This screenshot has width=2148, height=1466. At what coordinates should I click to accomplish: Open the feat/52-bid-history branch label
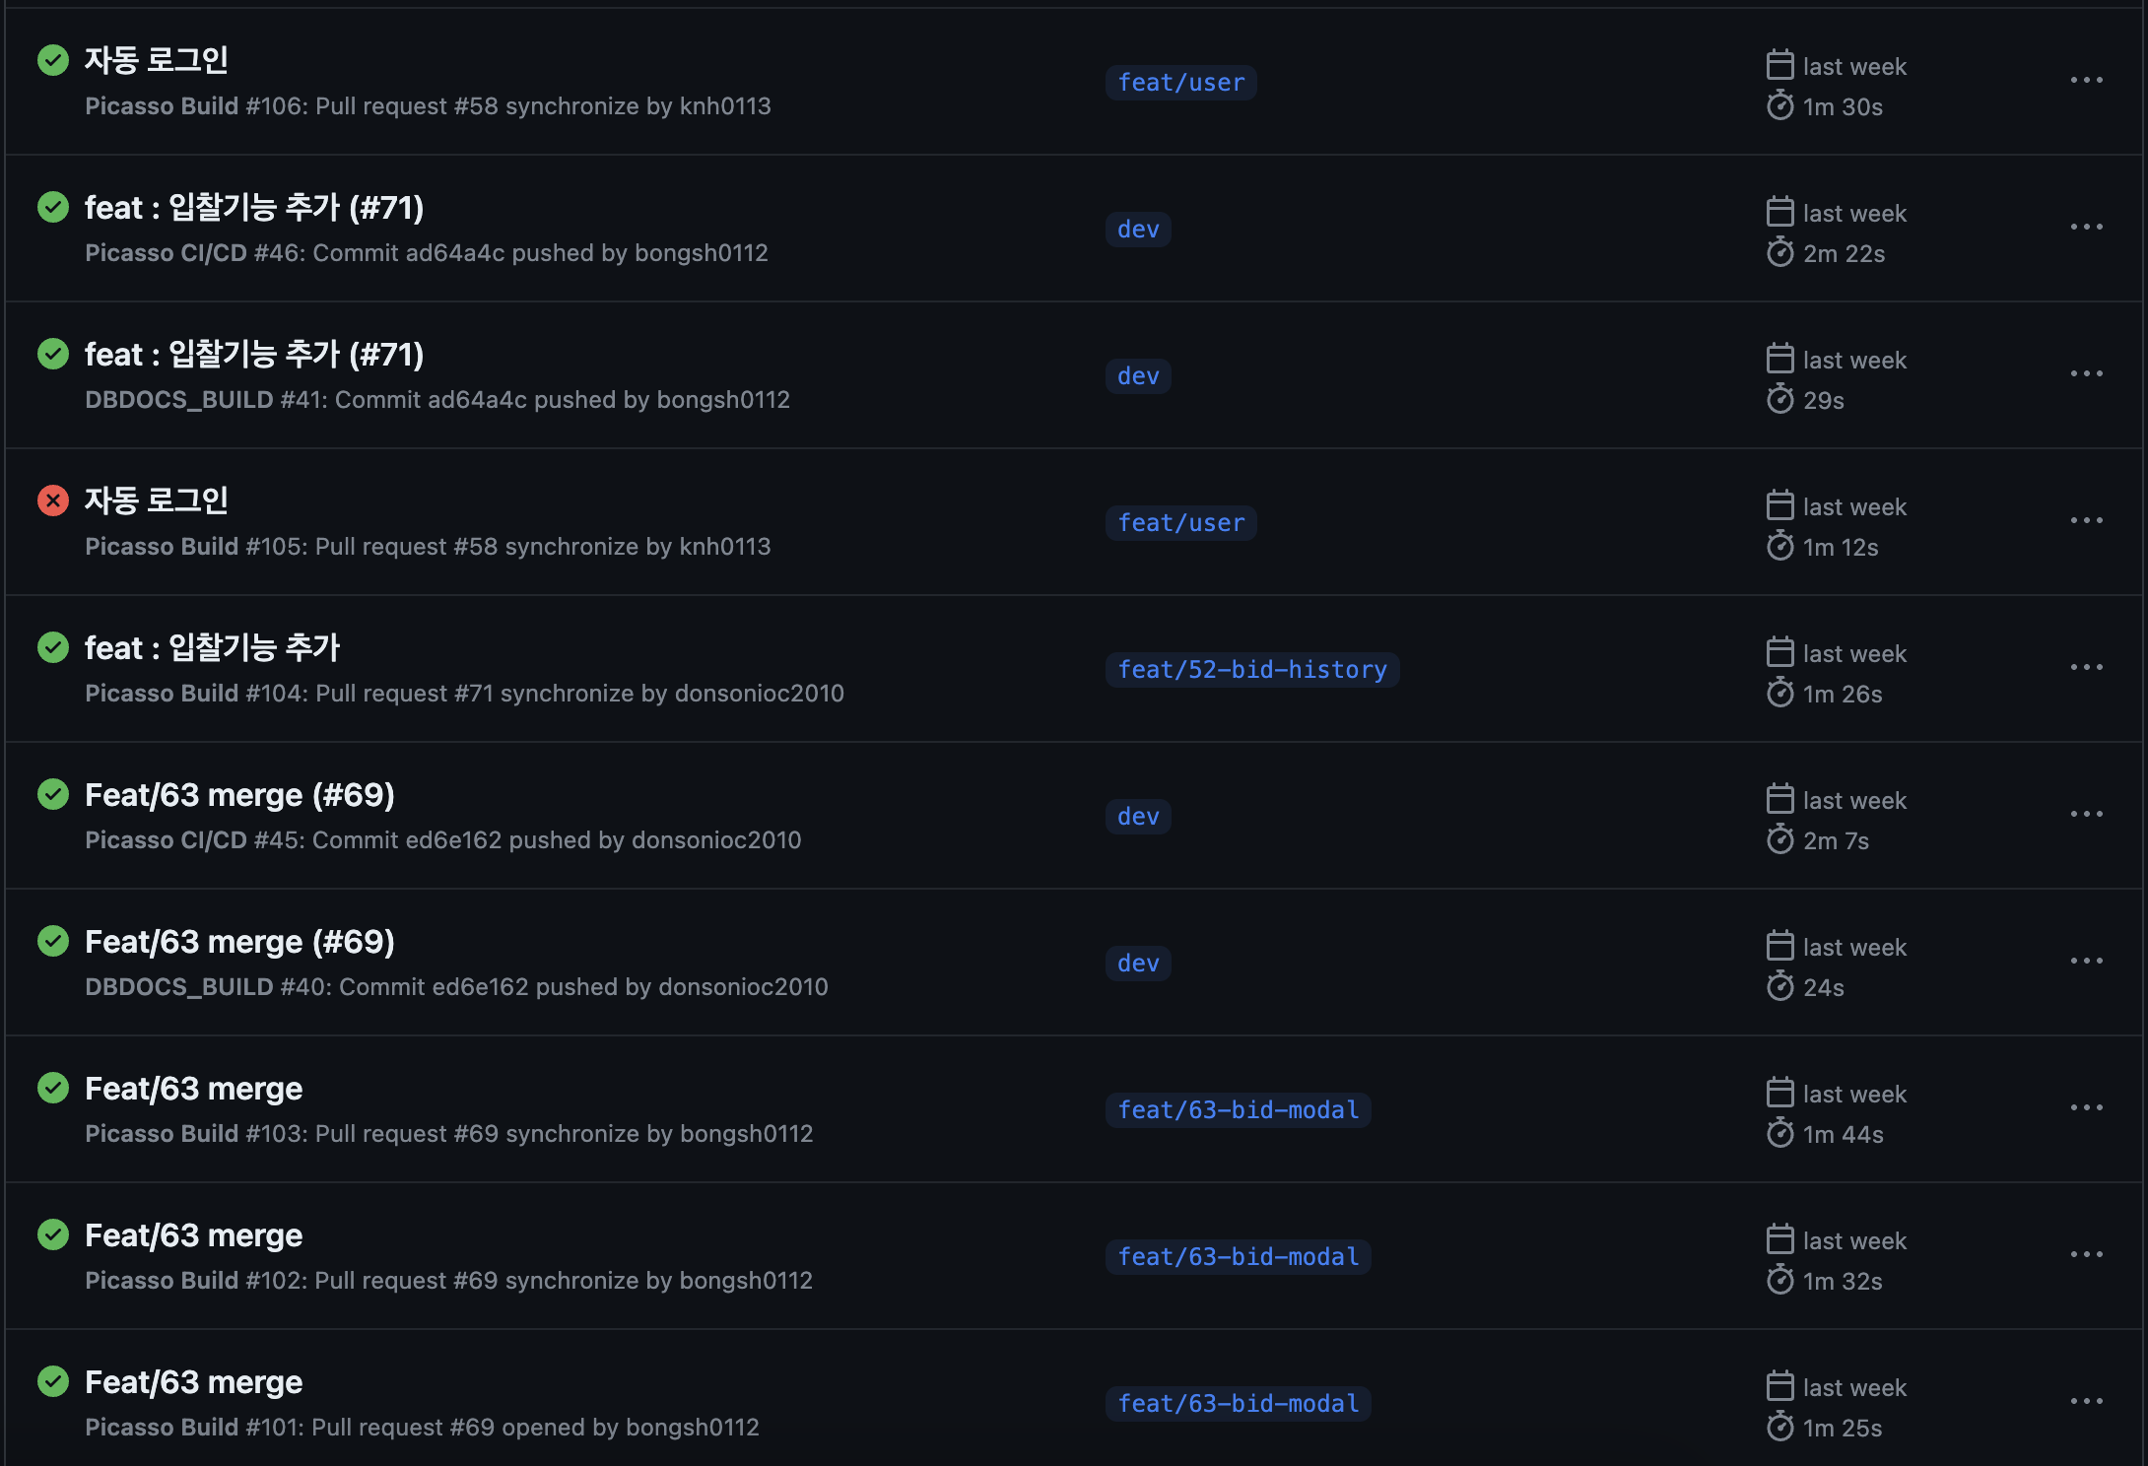click(1251, 670)
